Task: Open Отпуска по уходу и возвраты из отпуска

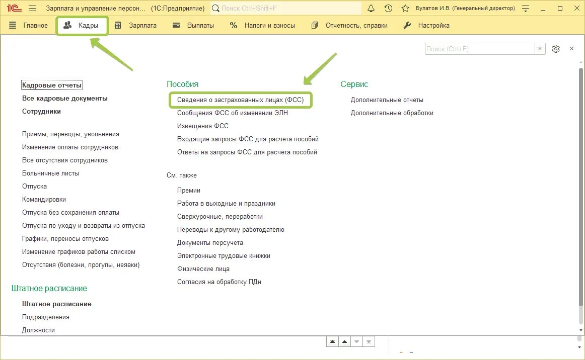Action: click(84, 225)
